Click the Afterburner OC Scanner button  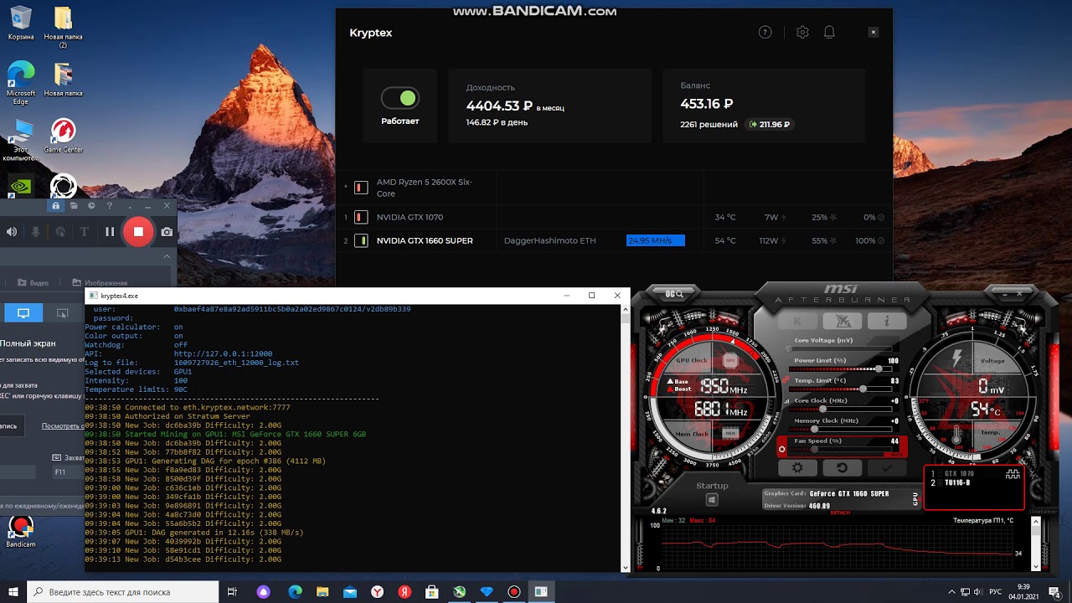tap(675, 294)
